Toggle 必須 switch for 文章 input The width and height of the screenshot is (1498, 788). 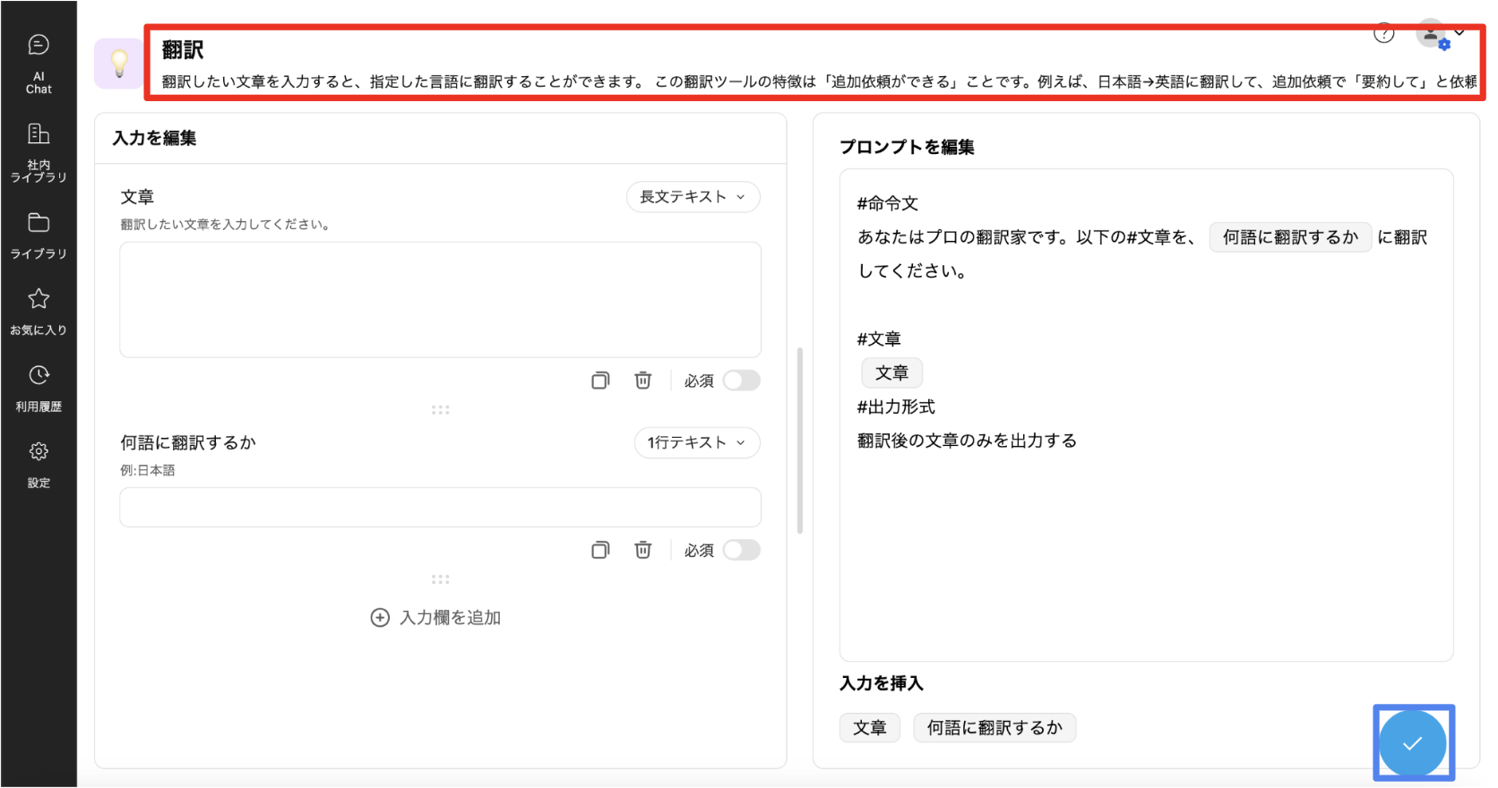tap(741, 381)
